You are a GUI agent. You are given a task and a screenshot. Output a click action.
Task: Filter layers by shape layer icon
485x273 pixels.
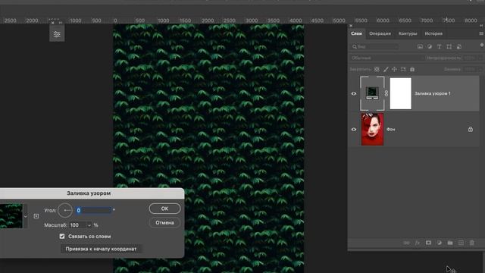click(449, 47)
